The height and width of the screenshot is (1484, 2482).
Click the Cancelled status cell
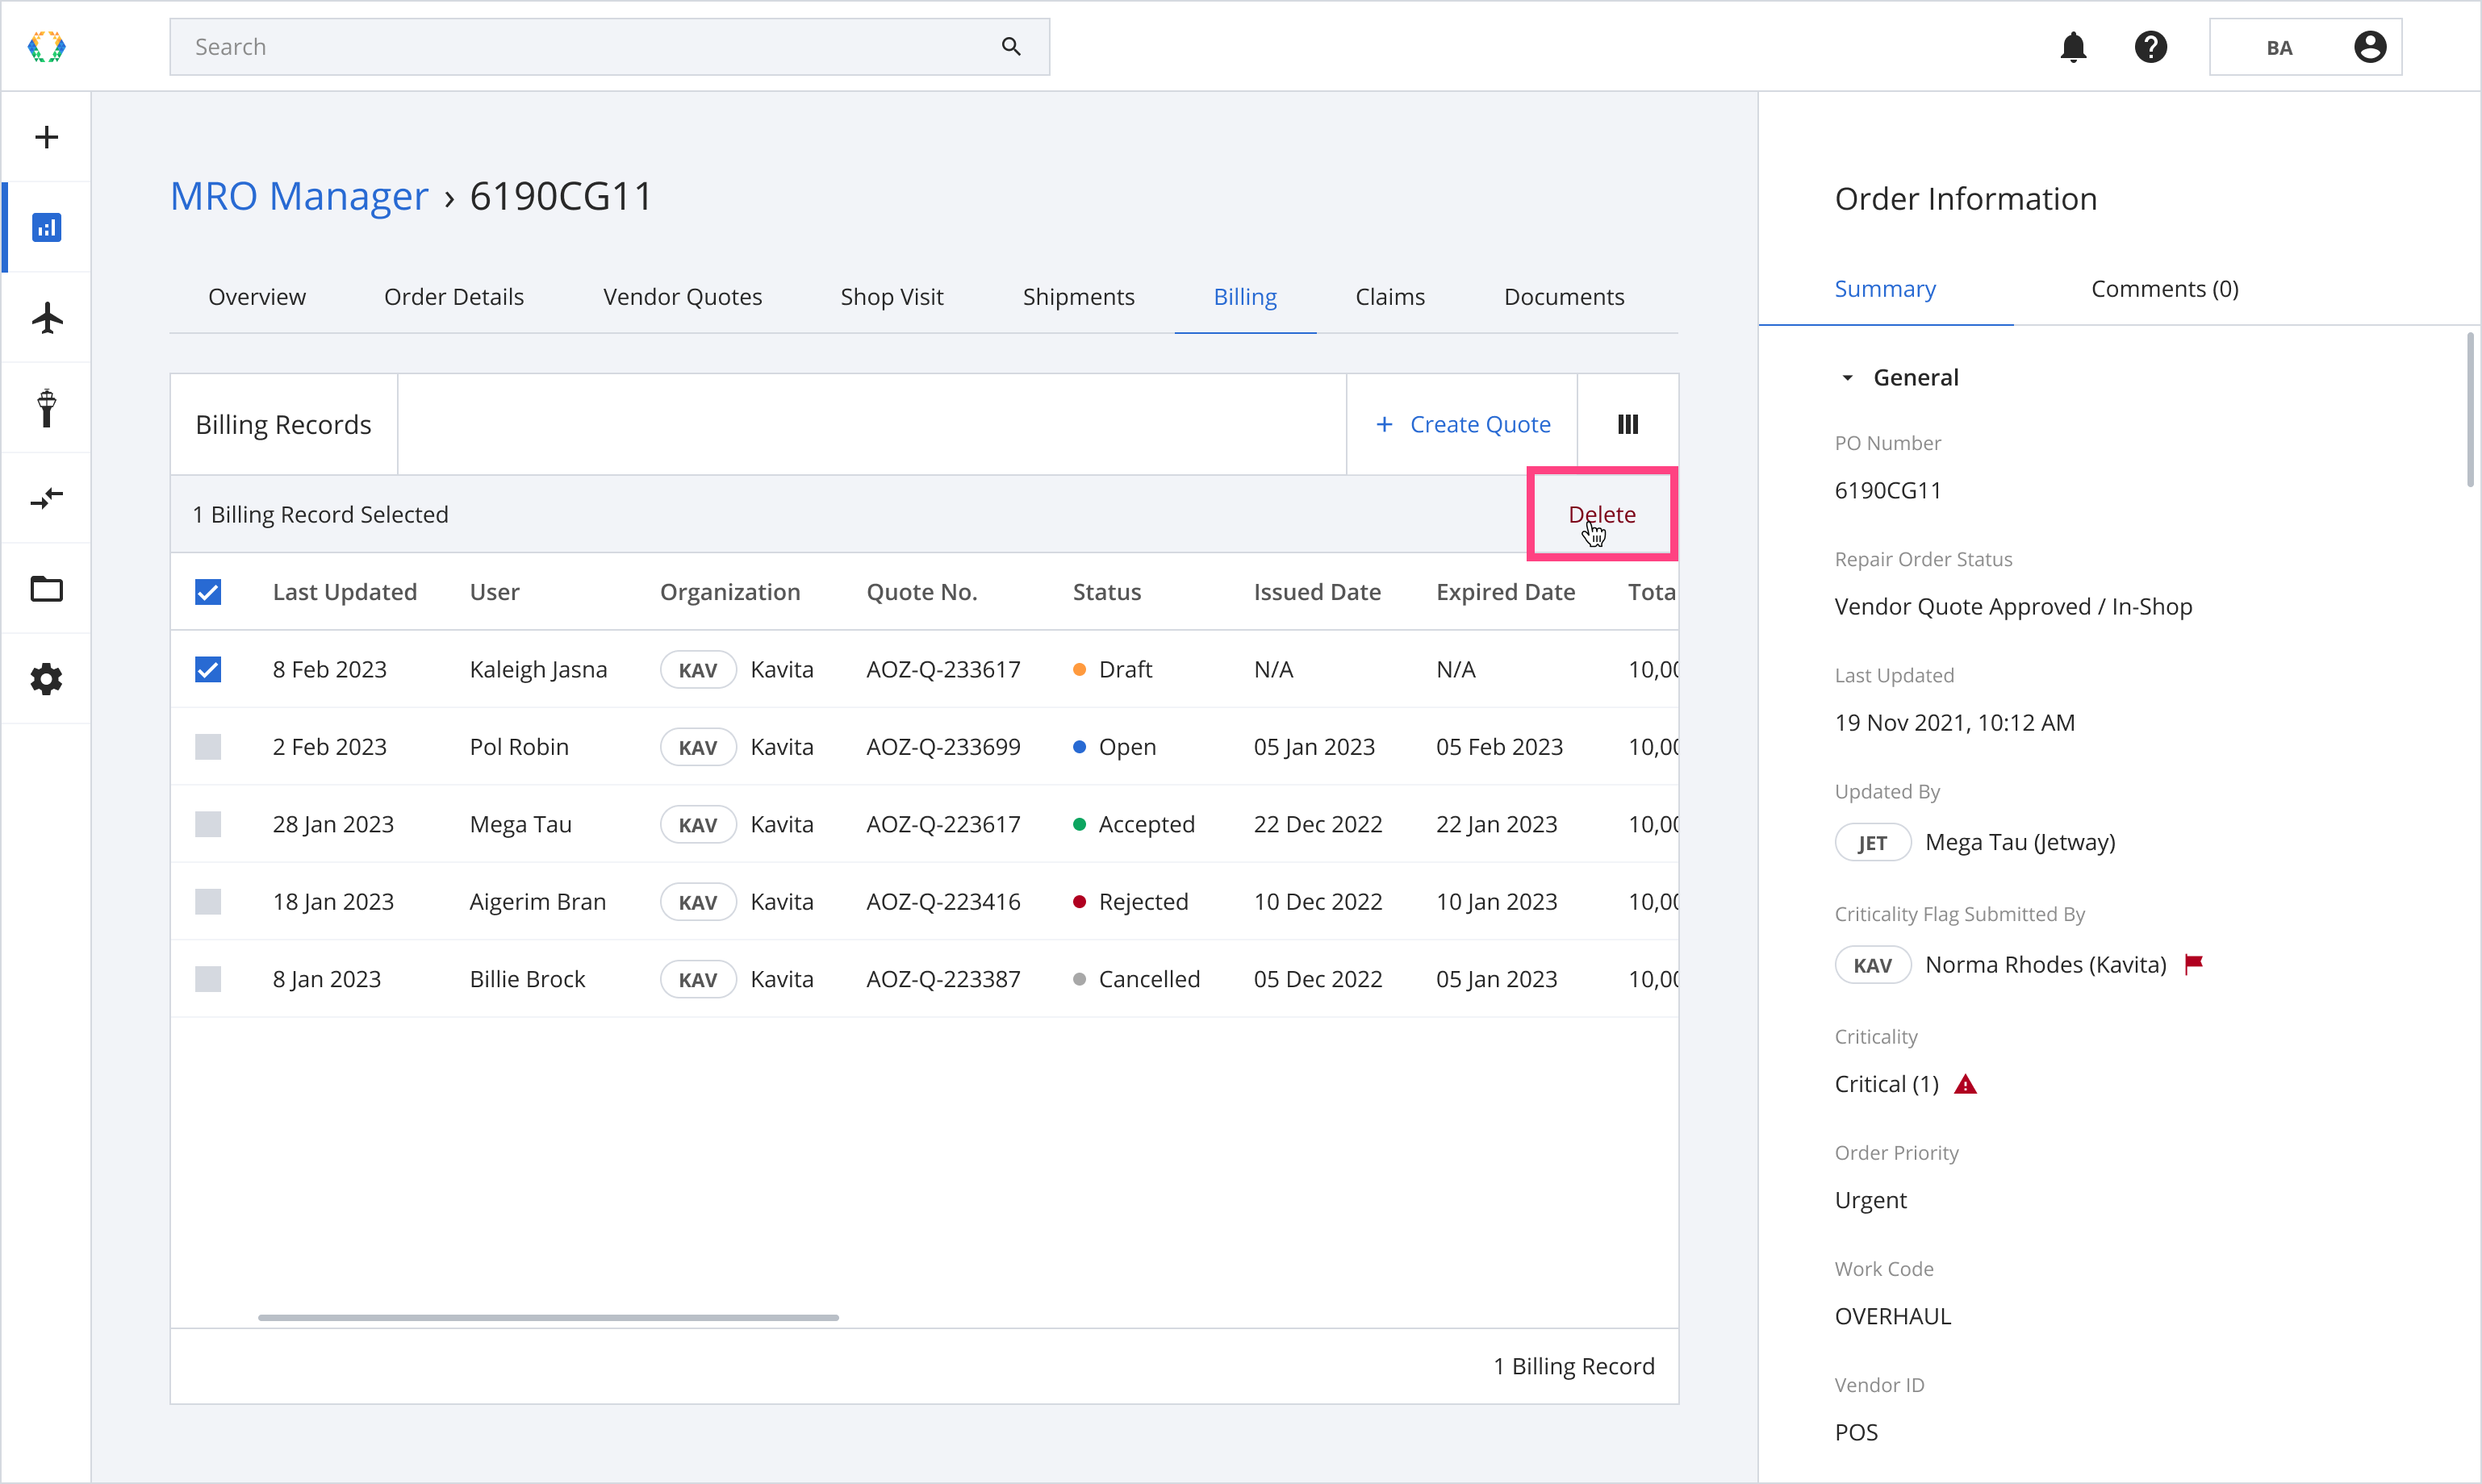tap(1136, 979)
